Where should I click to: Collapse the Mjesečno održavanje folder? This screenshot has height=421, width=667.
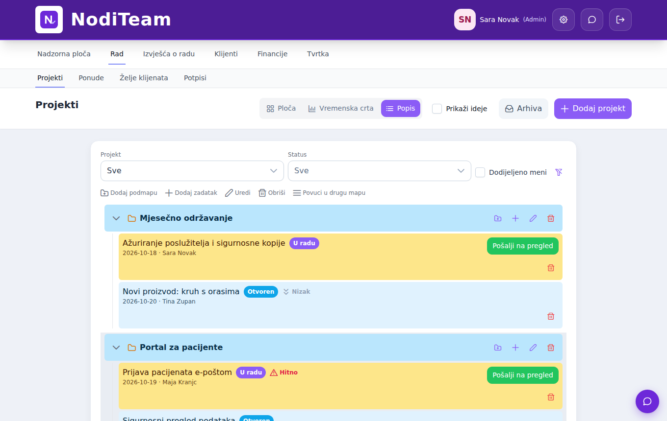tap(116, 218)
